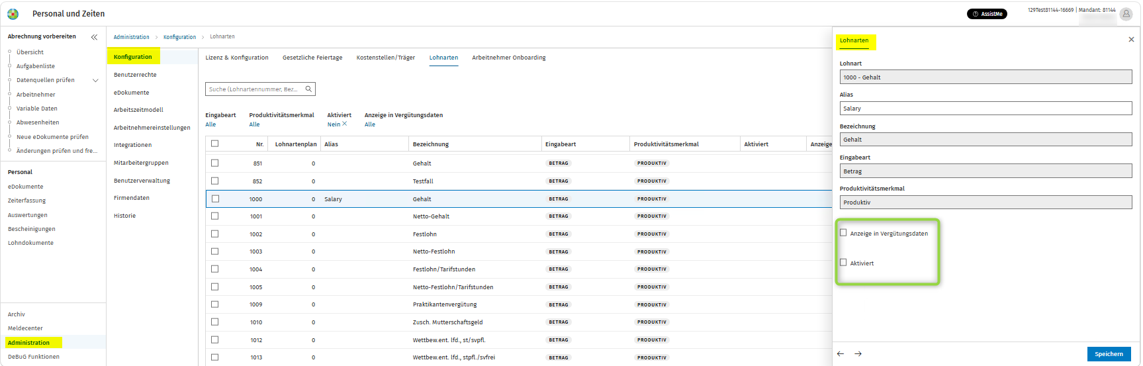The width and height of the screenshot is (1143, 366).
Task: Check the row 1009 Praktikantenvergütung checkbox
Action: [214, 304]
